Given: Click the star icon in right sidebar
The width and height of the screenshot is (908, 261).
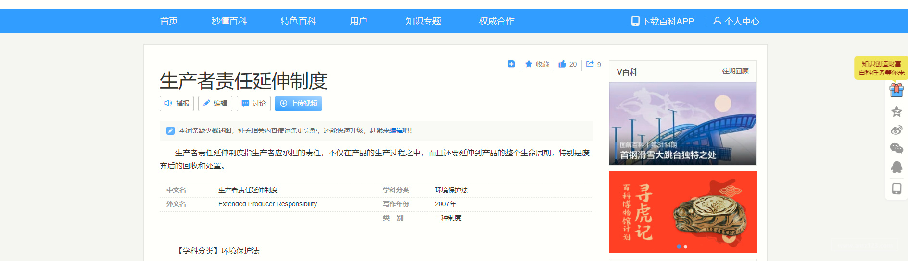Looking at the screenshot, I should click(x=896, y=112).
